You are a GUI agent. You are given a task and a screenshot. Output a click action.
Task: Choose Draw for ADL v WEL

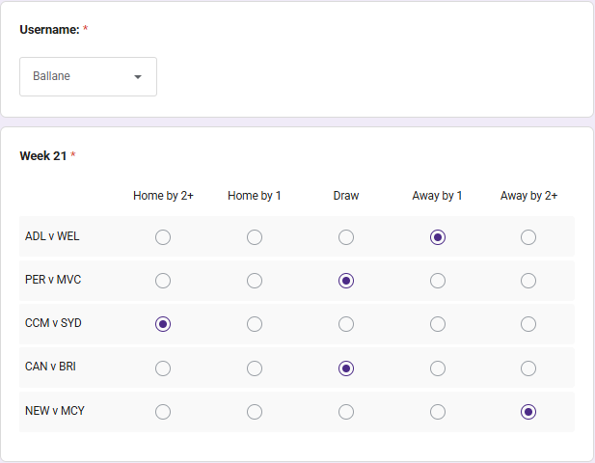pos(346,237)
